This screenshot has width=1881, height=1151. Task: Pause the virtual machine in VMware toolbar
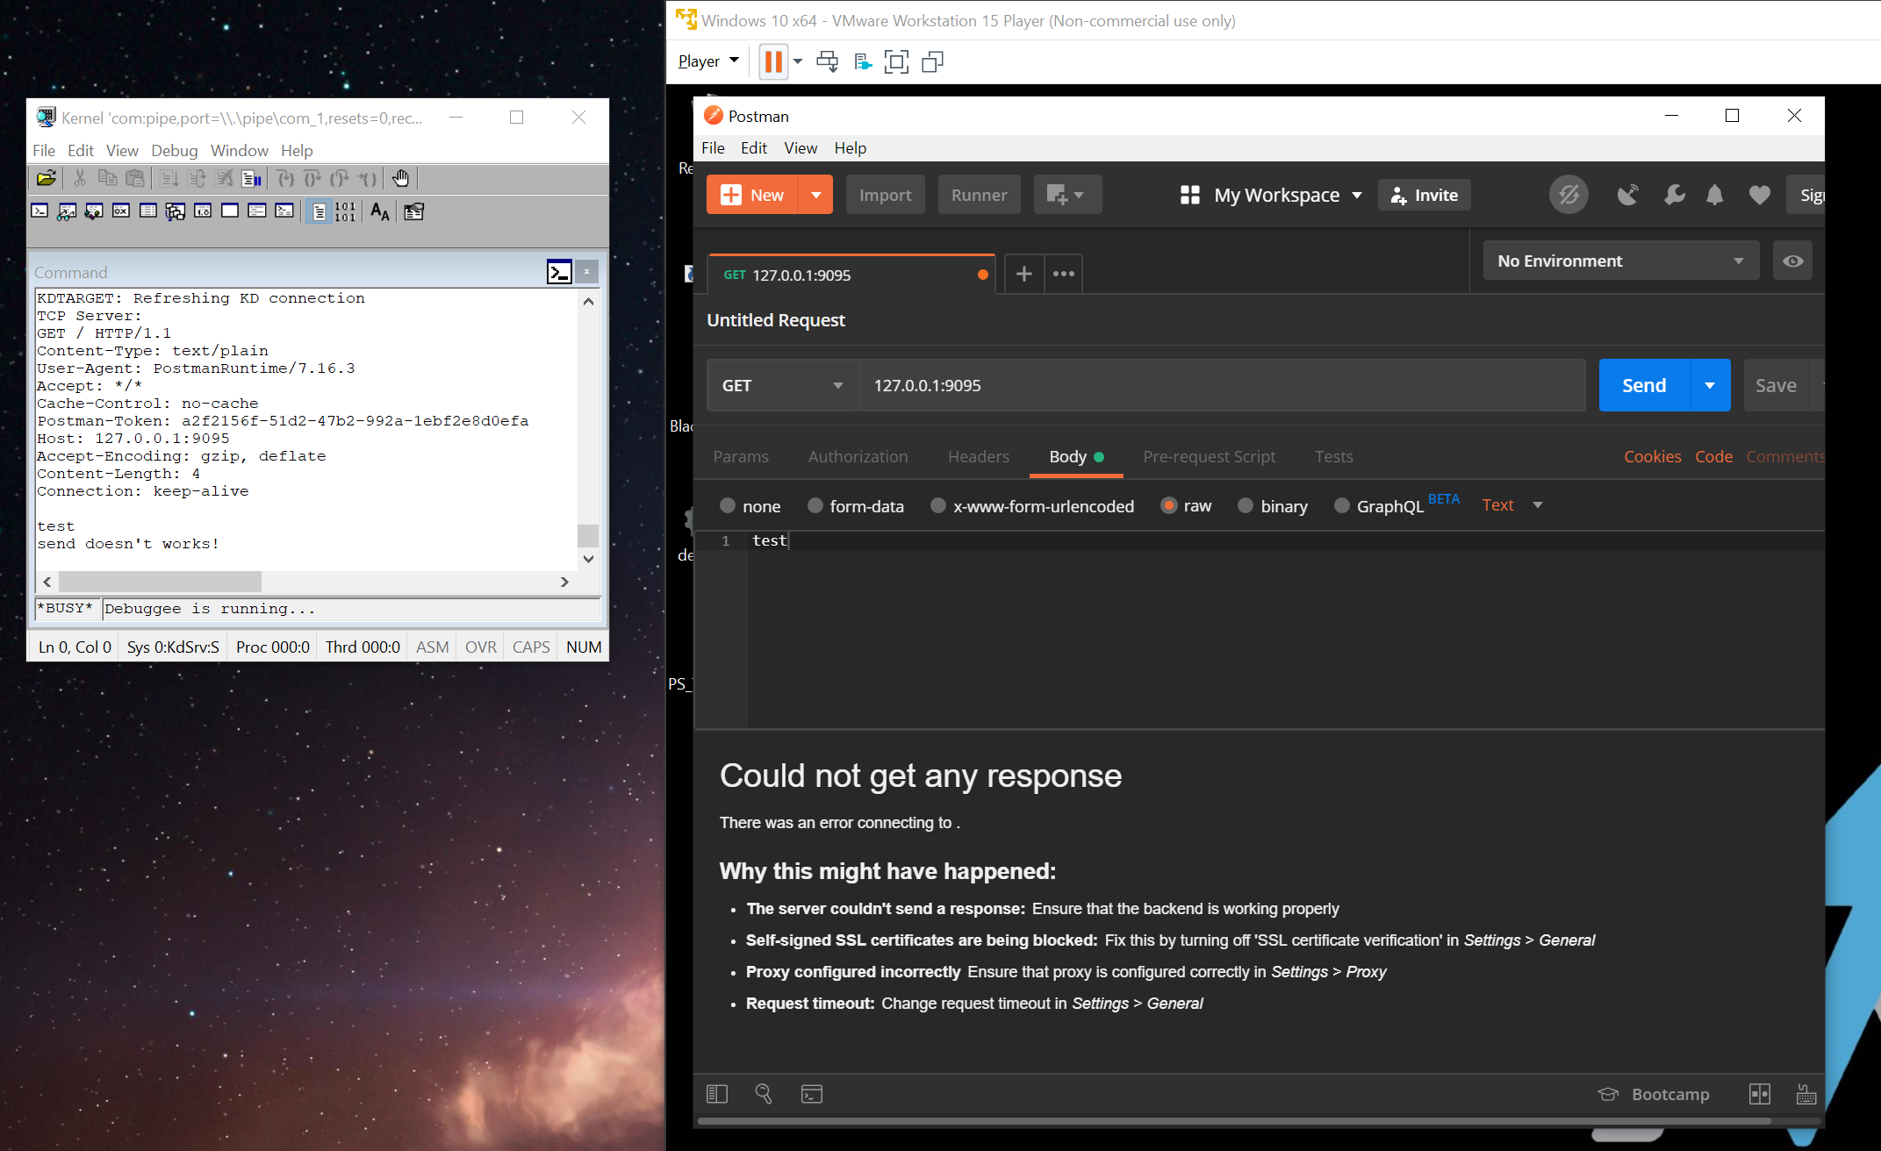773,61
